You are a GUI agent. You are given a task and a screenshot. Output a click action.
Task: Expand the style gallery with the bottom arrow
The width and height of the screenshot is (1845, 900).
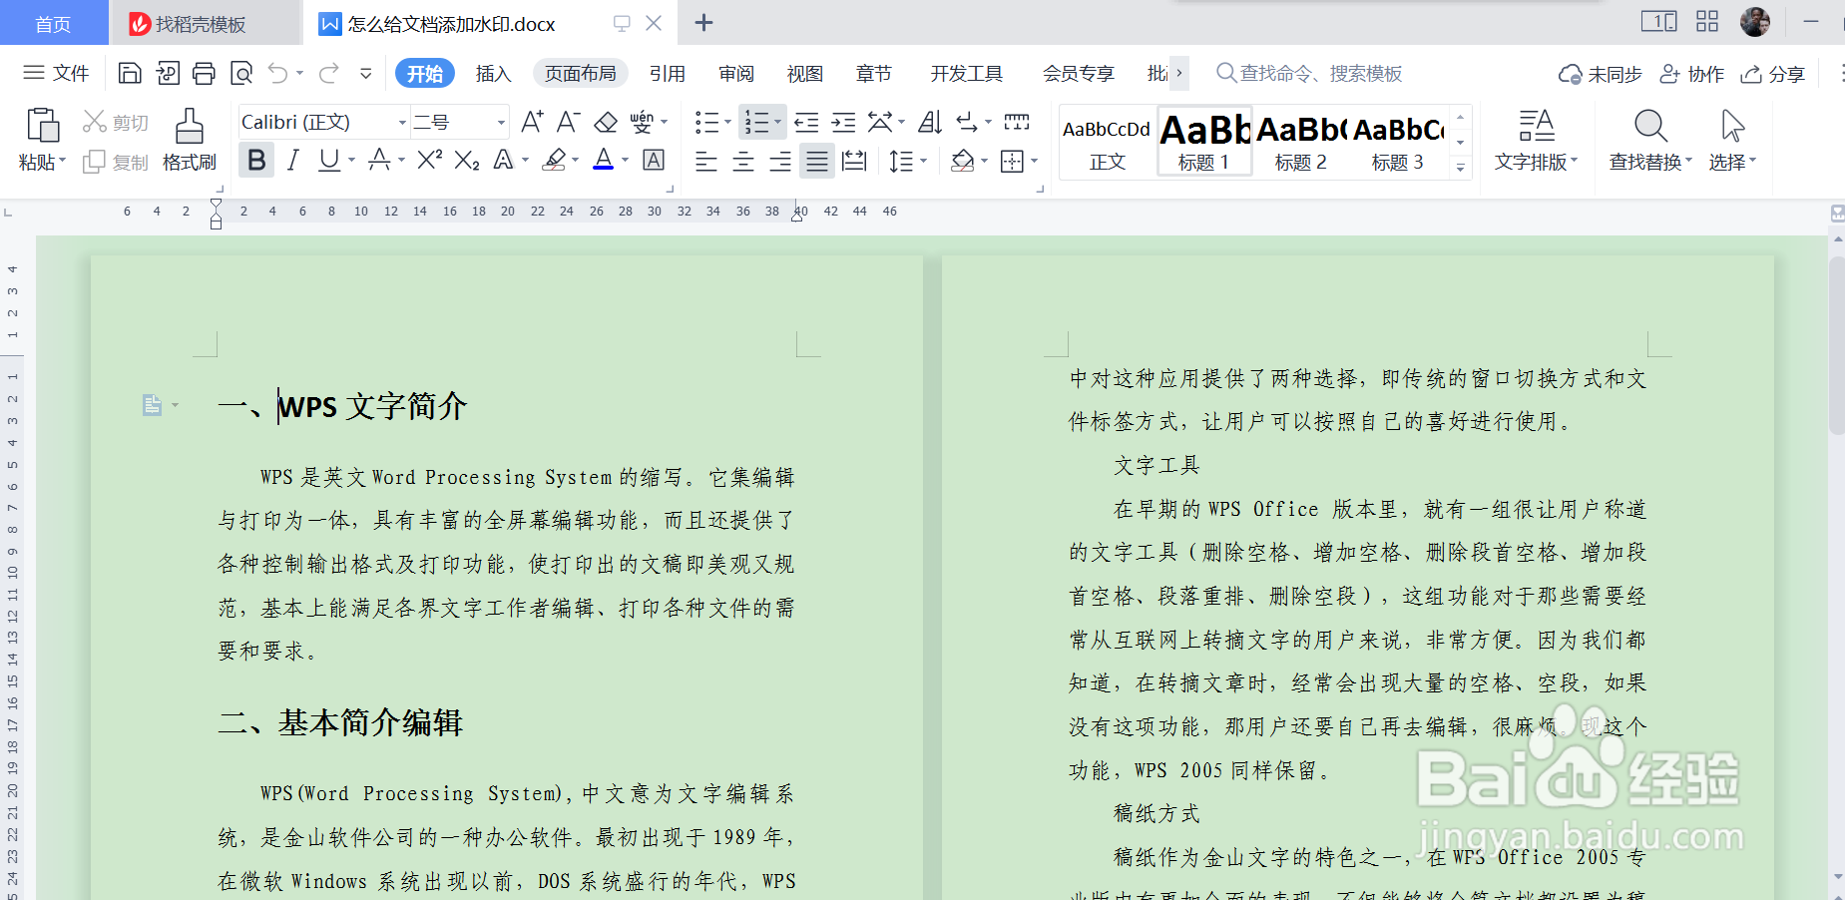1461,167
